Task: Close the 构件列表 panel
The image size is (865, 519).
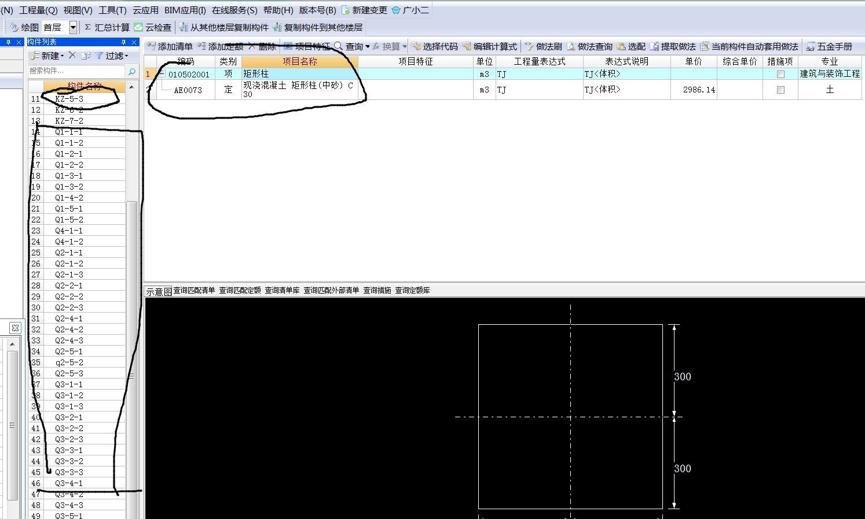Action: point(134,42)
